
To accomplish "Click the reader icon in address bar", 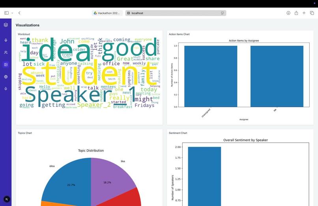I will (222, 13).
